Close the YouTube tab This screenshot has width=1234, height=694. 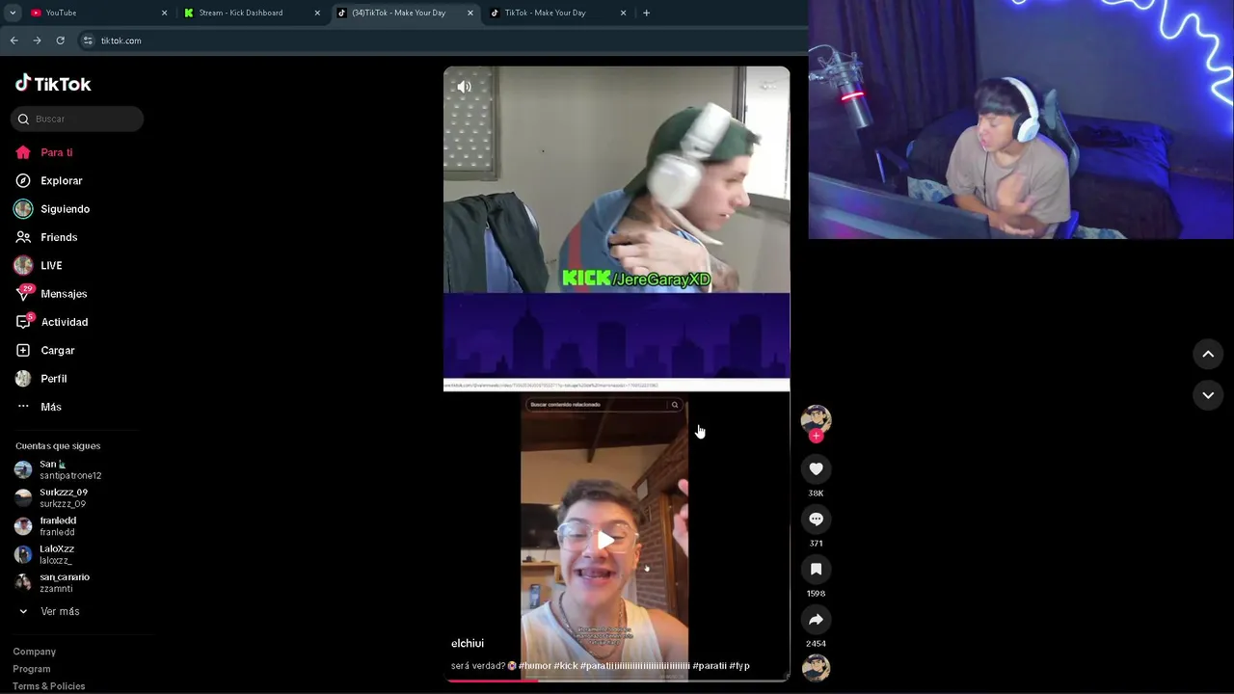[164, 13]
